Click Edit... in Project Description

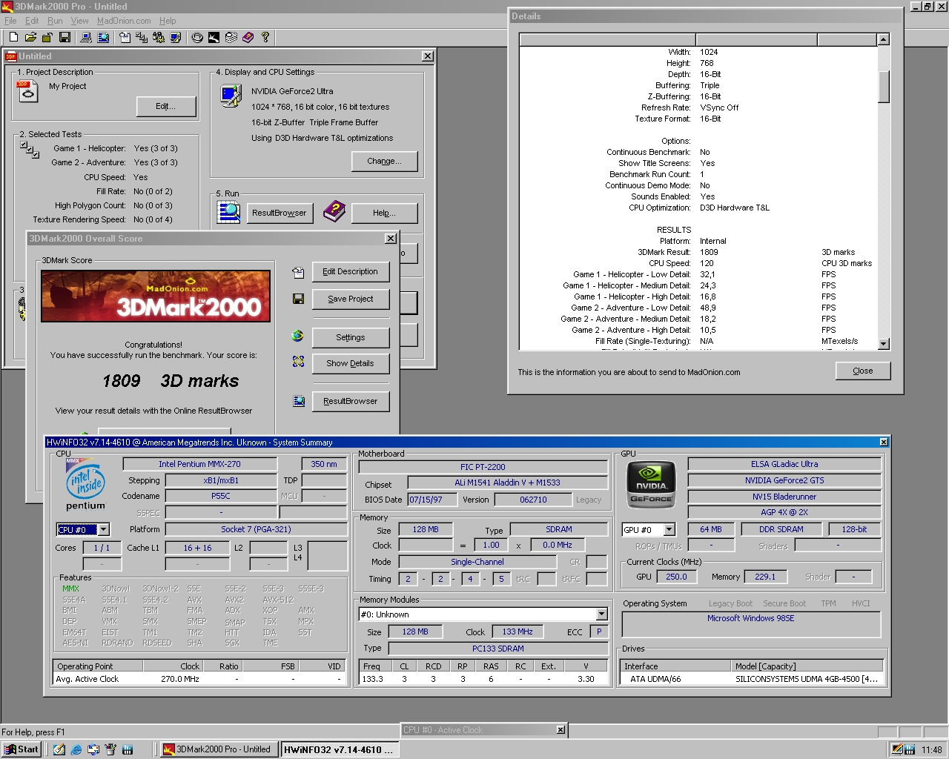(166, 107)
